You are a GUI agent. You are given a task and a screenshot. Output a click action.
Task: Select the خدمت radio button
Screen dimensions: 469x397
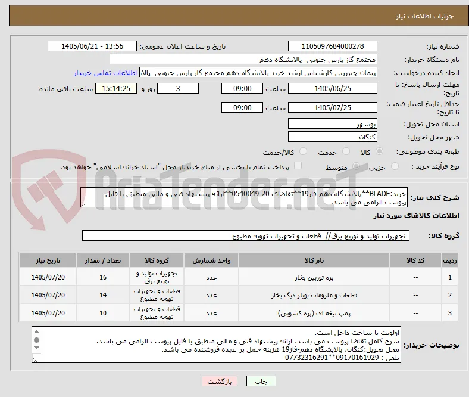[346, 151]
